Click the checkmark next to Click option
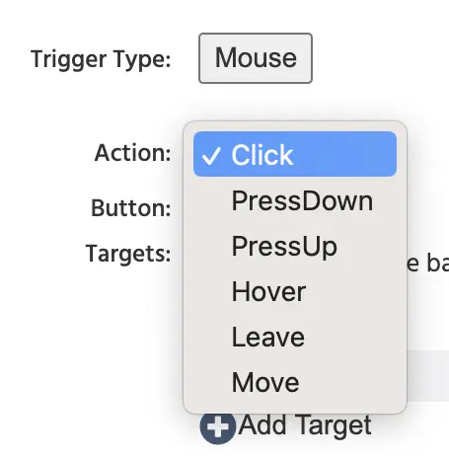449x460 pixels. coord(211,156)
